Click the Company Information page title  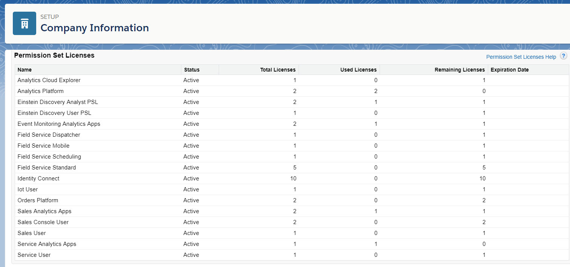pos(95,28)
